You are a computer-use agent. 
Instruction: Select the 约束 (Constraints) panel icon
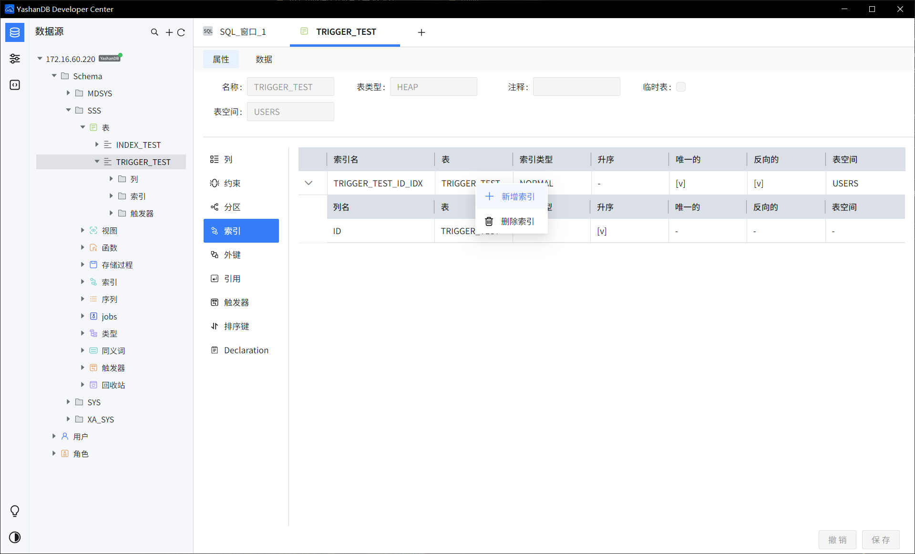click(x=216, y=183)
